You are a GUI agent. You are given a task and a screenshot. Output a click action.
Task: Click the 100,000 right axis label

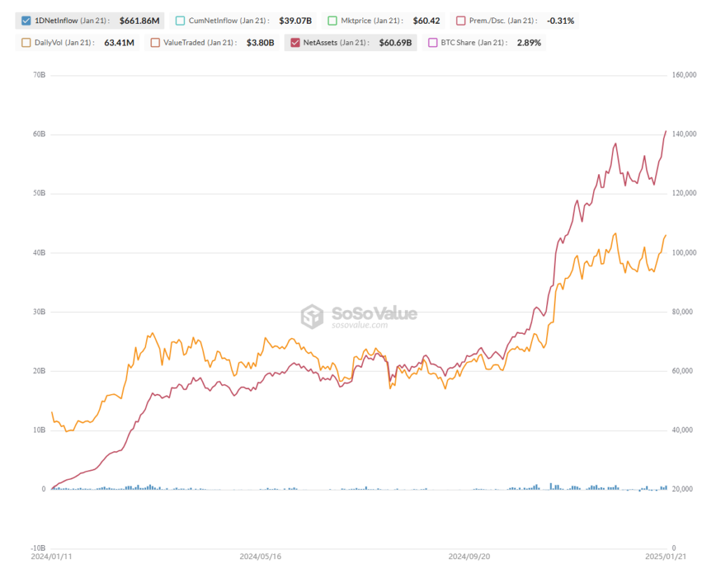coord(684,253)
